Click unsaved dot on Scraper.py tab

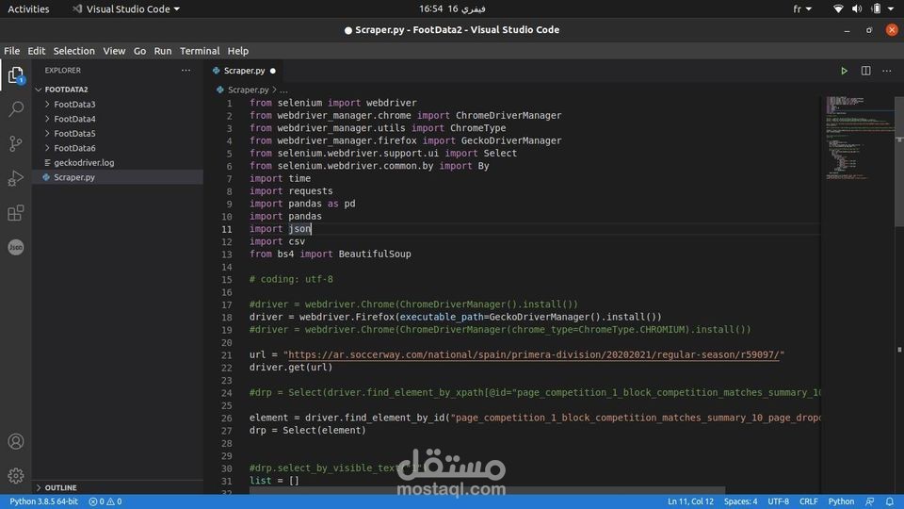tap(273, 71)
